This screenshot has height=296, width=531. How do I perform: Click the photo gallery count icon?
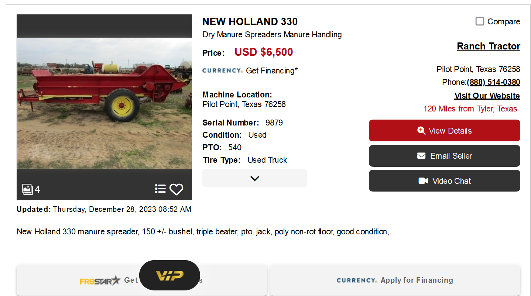click(x=28, y=189)
